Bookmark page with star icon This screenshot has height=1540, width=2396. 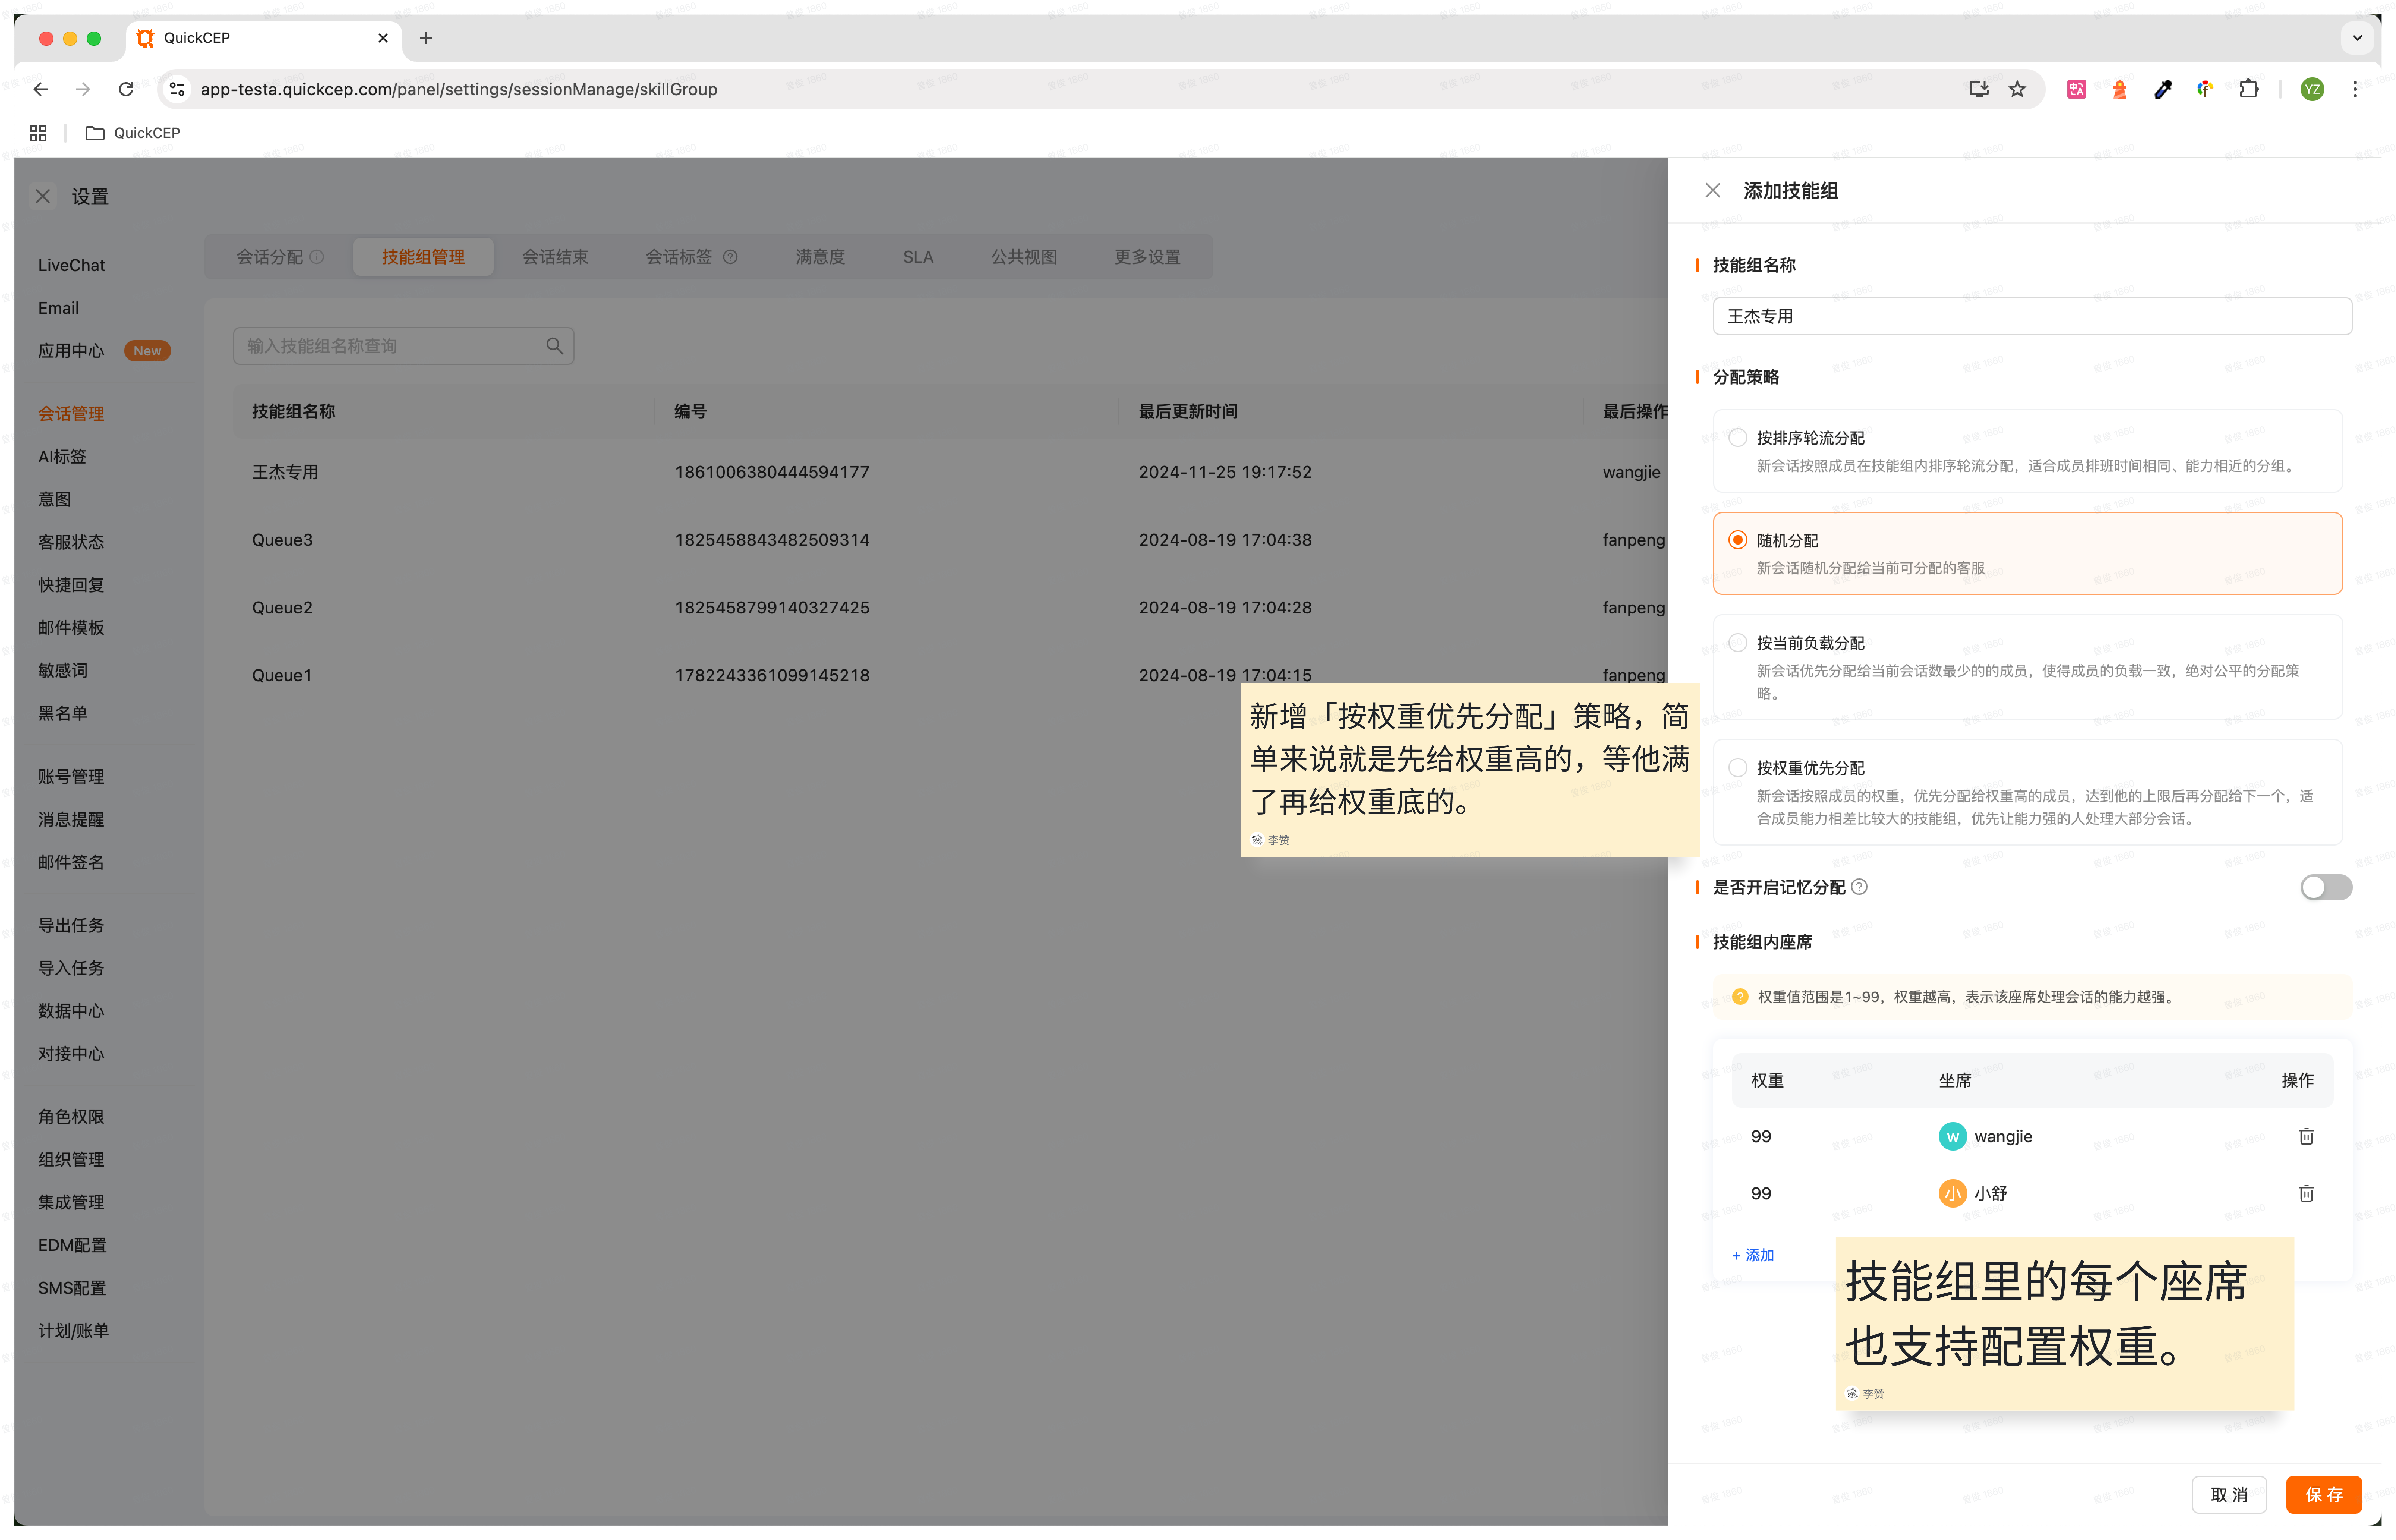click(2017, 89)
